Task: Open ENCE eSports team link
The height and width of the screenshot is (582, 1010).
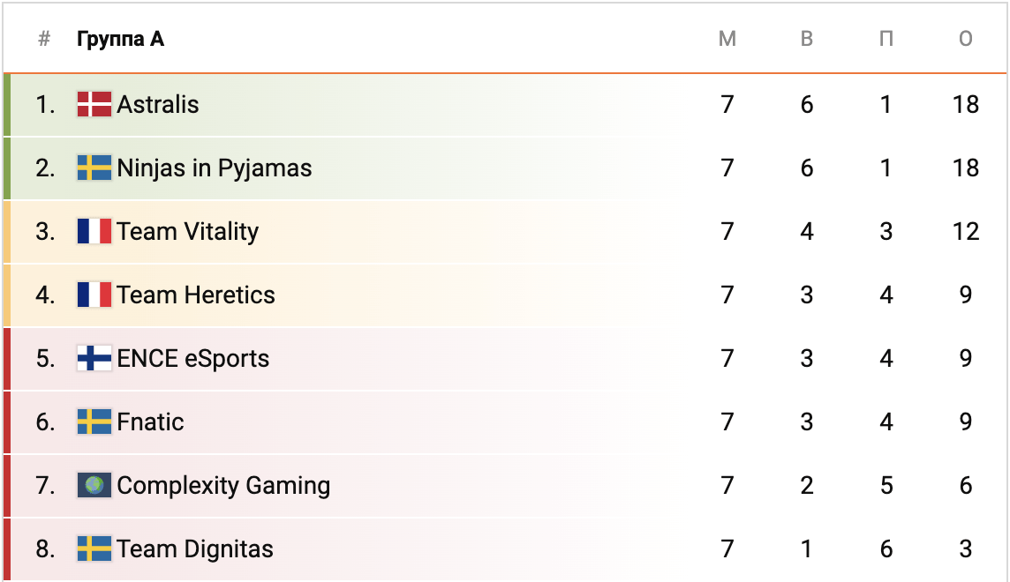Action: 193,359
